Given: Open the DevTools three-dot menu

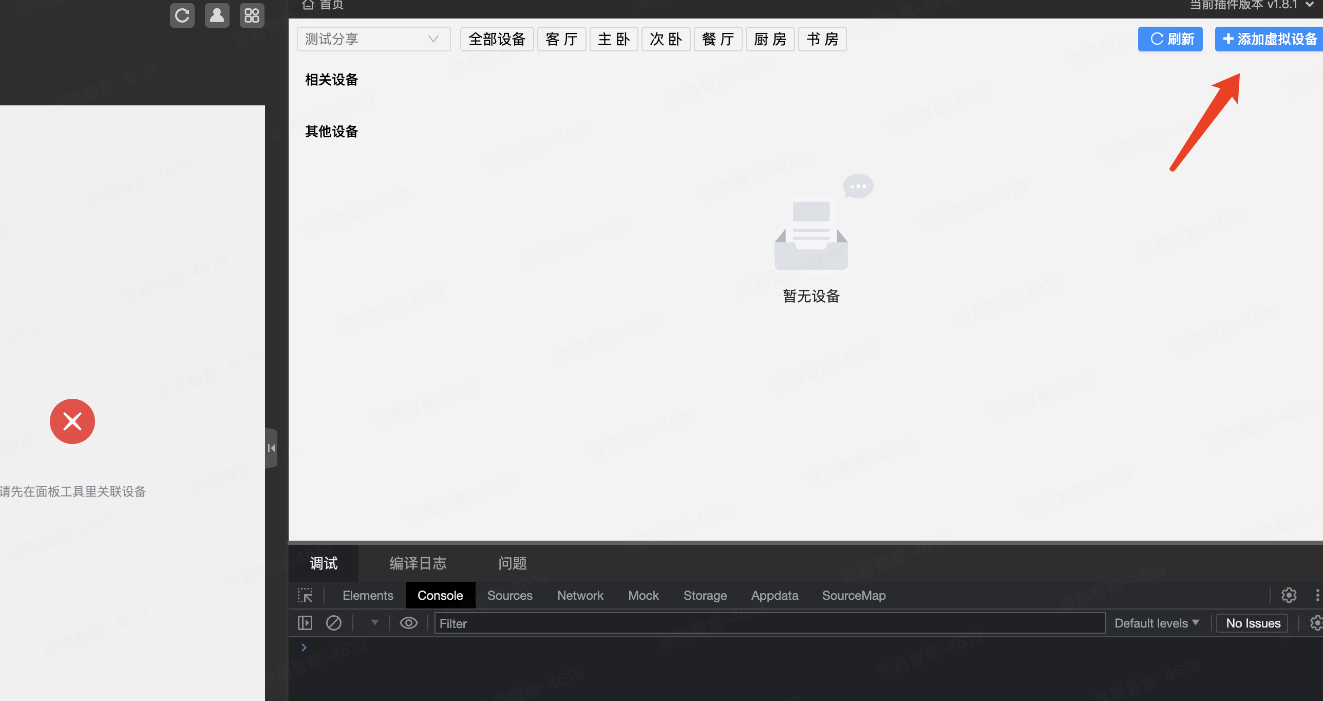Looking at the screenshot, I should (1317, 595).
